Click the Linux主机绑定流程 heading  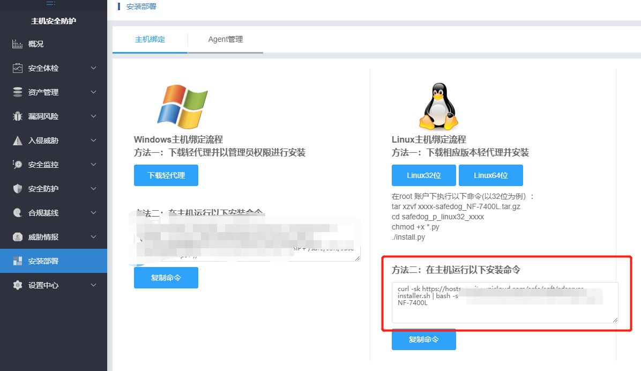(x=429, y=139)
